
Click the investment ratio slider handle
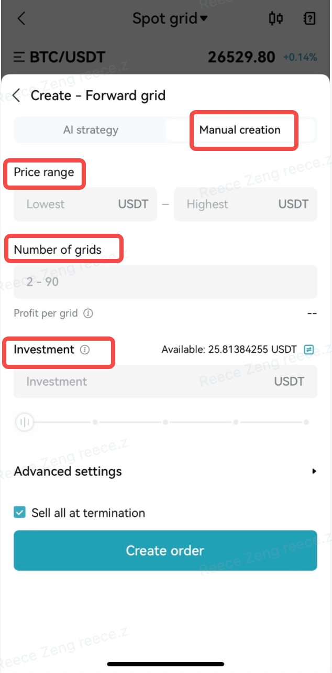pyautogui.click(x=24, y=421)
